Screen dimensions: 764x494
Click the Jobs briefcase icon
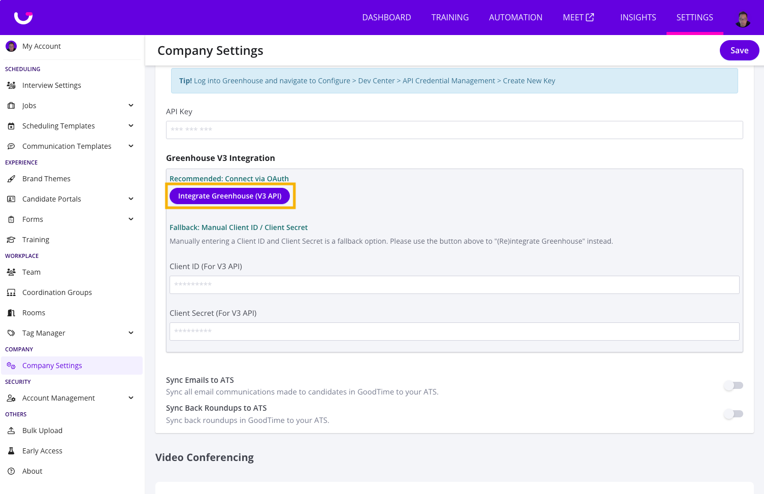pos(11,106)
